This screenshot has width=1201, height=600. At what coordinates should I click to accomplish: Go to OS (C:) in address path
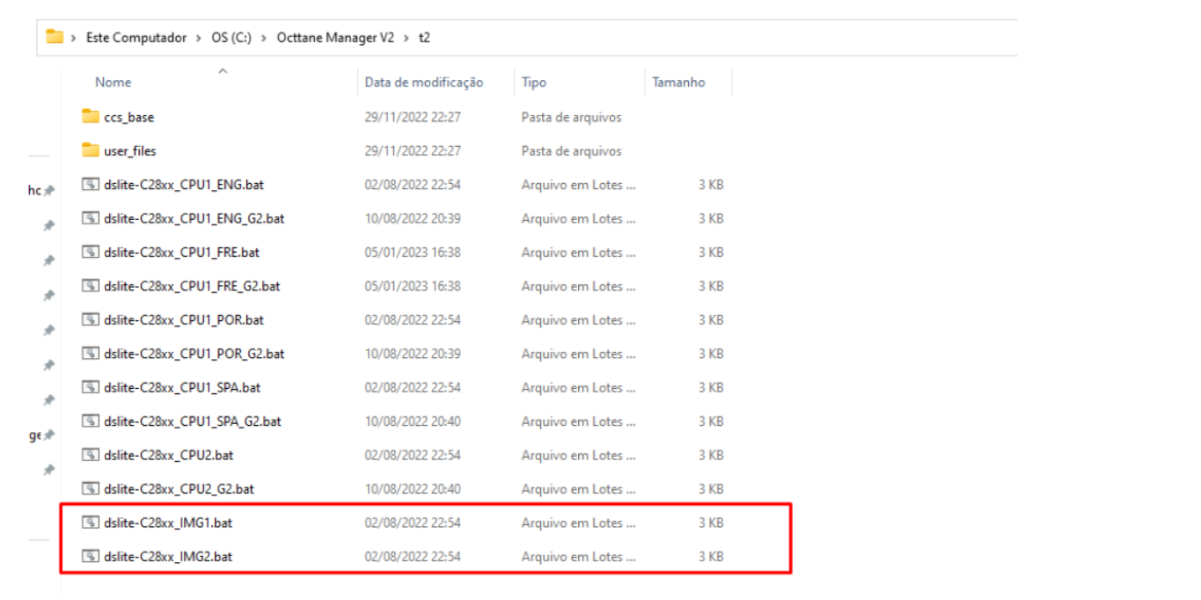click(231, 38)
